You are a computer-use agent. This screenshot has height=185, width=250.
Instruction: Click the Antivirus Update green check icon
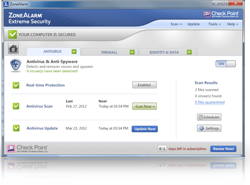point(16,128)
